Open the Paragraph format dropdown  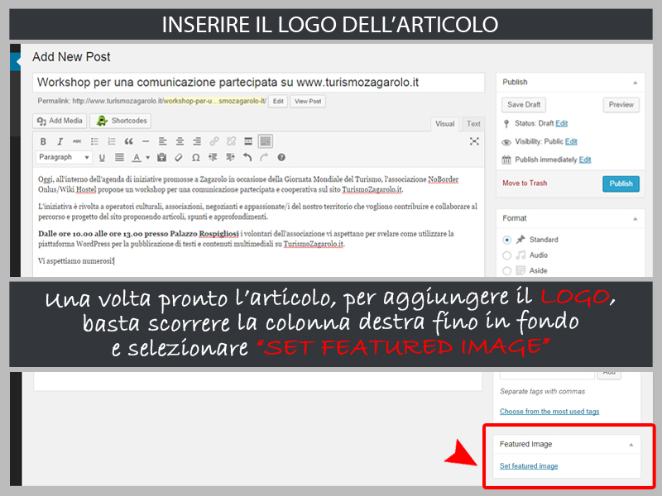pos(64,157)
